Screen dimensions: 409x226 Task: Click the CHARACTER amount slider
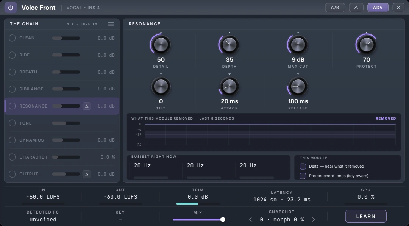tap(66, 157)
